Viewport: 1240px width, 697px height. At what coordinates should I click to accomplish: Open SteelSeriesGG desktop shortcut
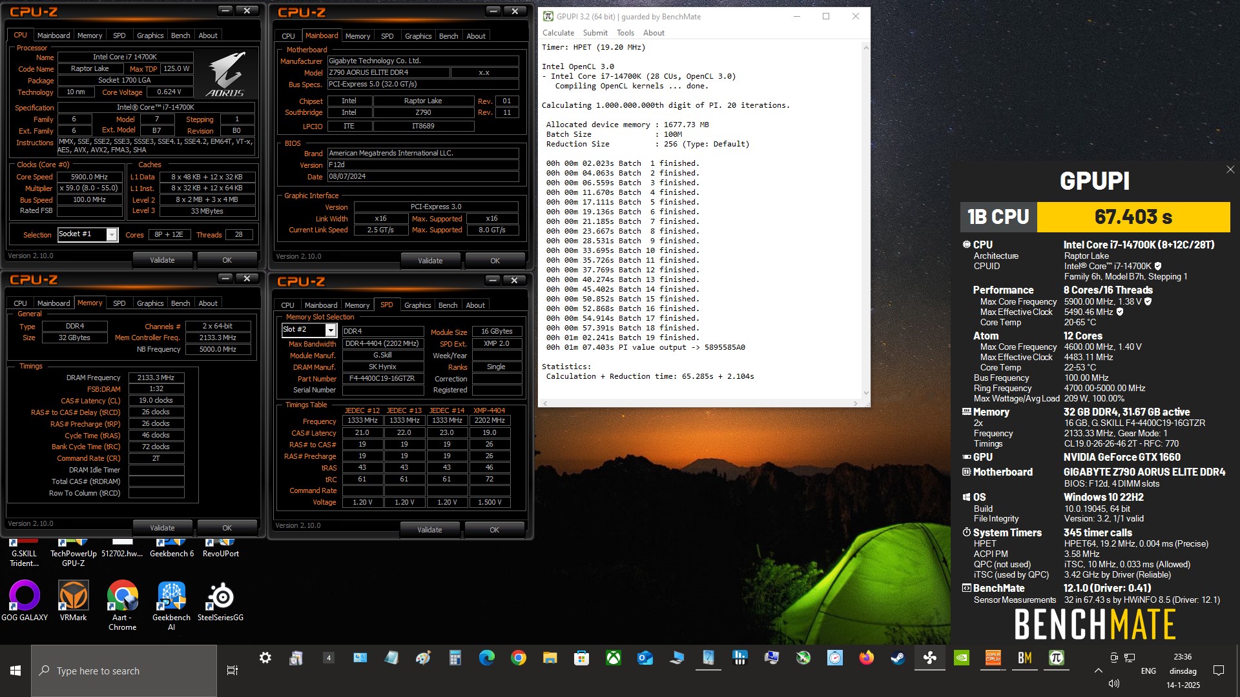click(220, 601)
